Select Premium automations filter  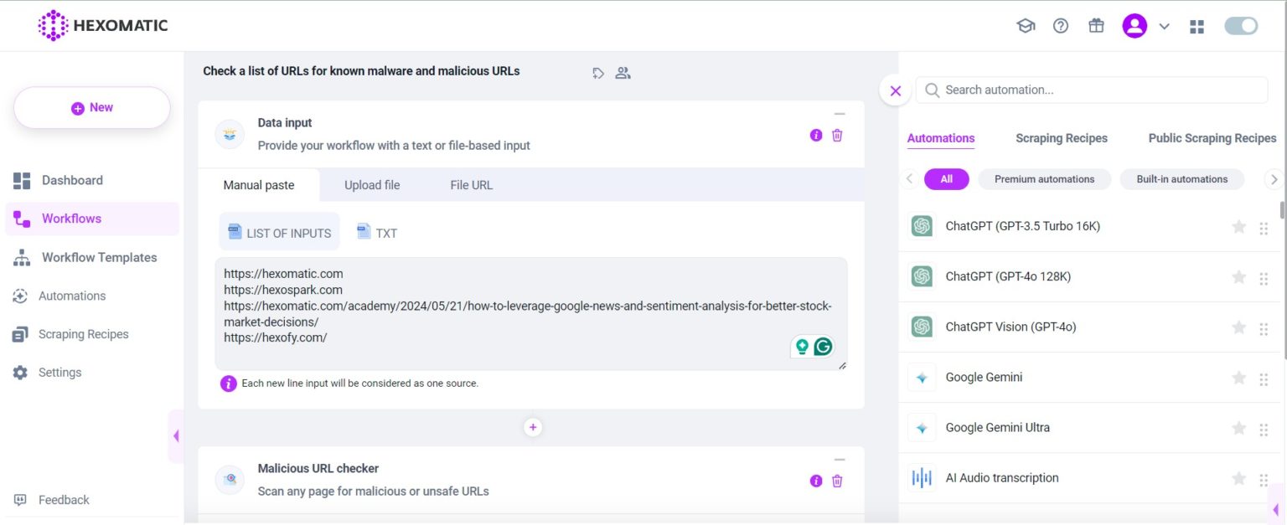(x=1044, y=179)
